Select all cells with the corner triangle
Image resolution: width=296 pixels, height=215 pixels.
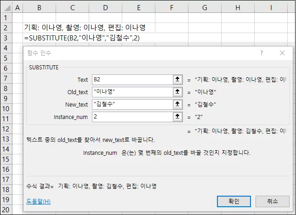click(x=6, y=8)
